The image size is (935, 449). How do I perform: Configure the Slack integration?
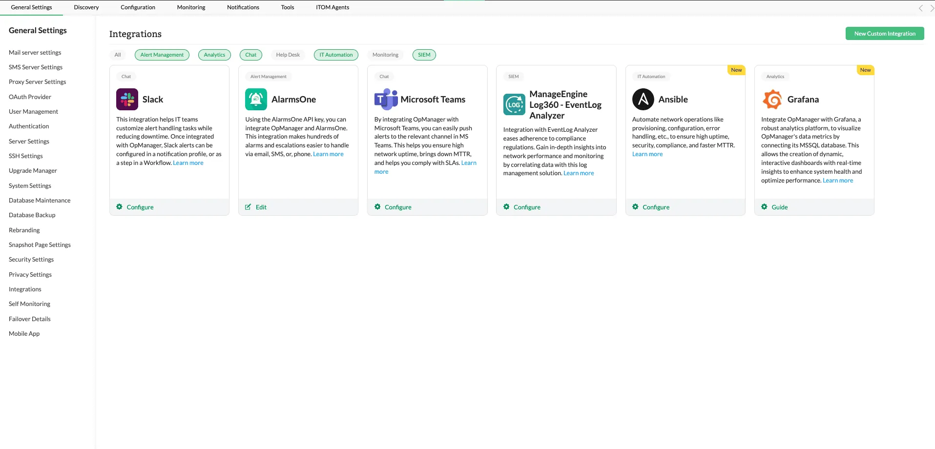point(140,207)
